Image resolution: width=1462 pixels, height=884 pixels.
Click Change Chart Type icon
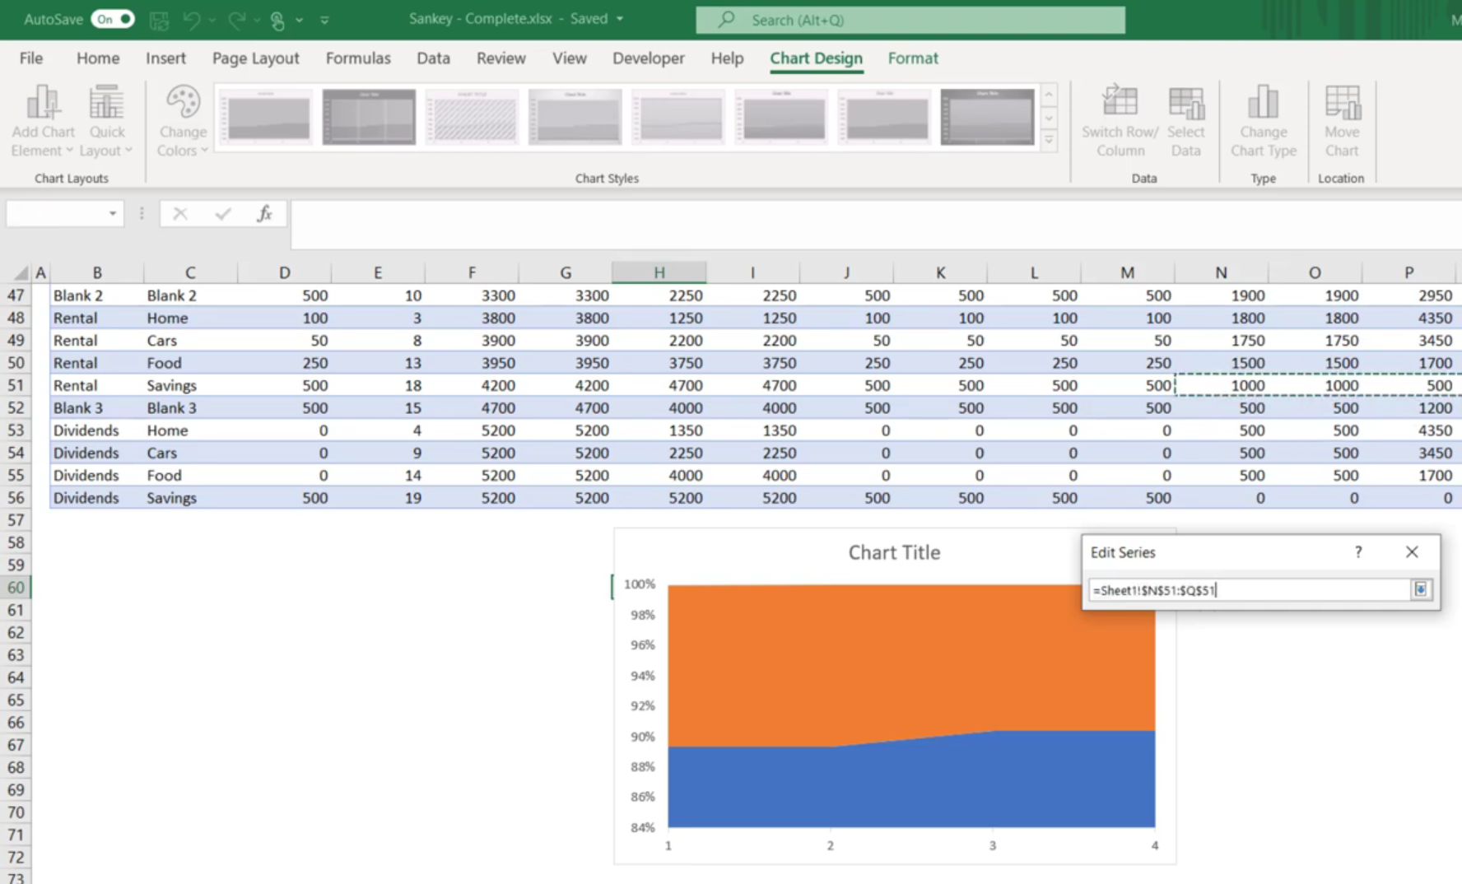[x=1263, y=121]
